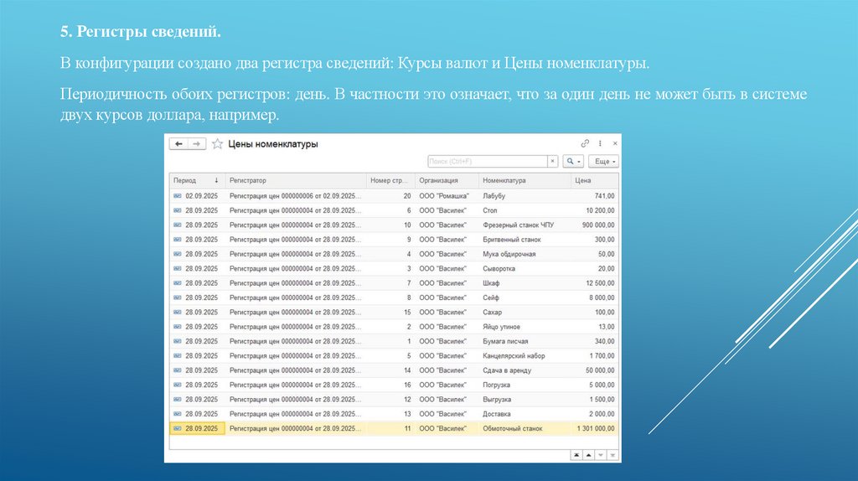The image size is (858, 481).
Task: Click the price 1 301 000,00
Action: (596, 428)
